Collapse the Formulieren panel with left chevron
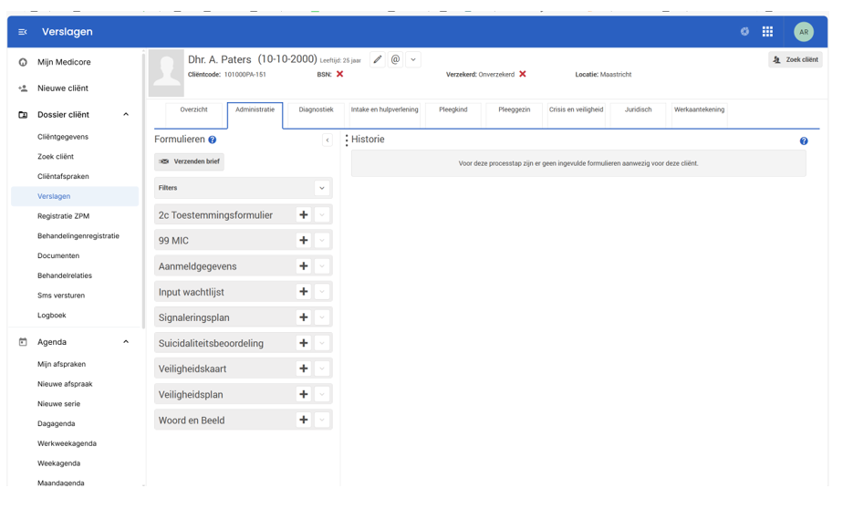 click(327, 140)
